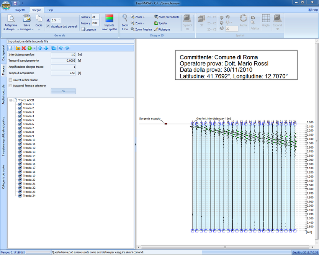Click the Help link at top right
Viewport: 319px width, 255px height.
click(313, 10)
